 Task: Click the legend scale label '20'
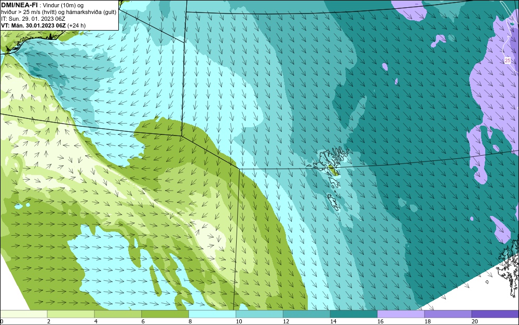pos(475,321)
